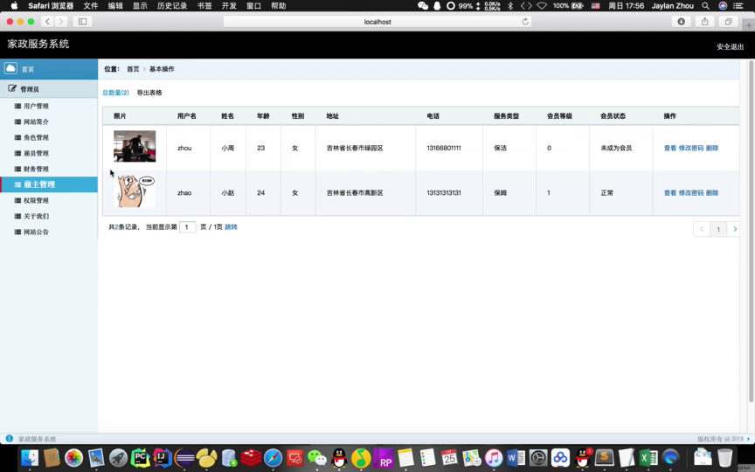The image size is (755, 472).
Task: Click the page vertical scrollbar
Action: click(x=751, y=231)
